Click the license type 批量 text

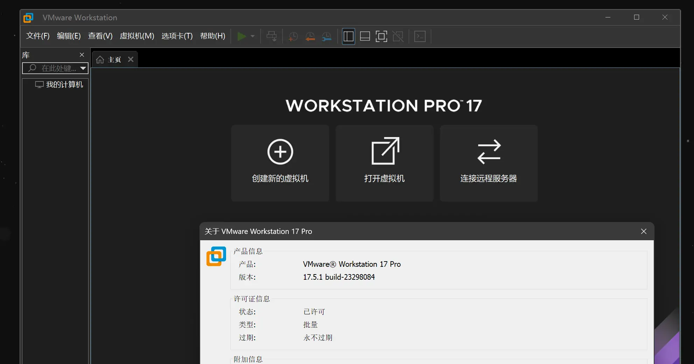pyautogui.click(x=310, y=325)
